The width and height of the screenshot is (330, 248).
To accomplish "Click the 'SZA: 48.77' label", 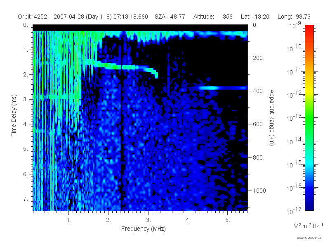I will (x=170, y=17).
